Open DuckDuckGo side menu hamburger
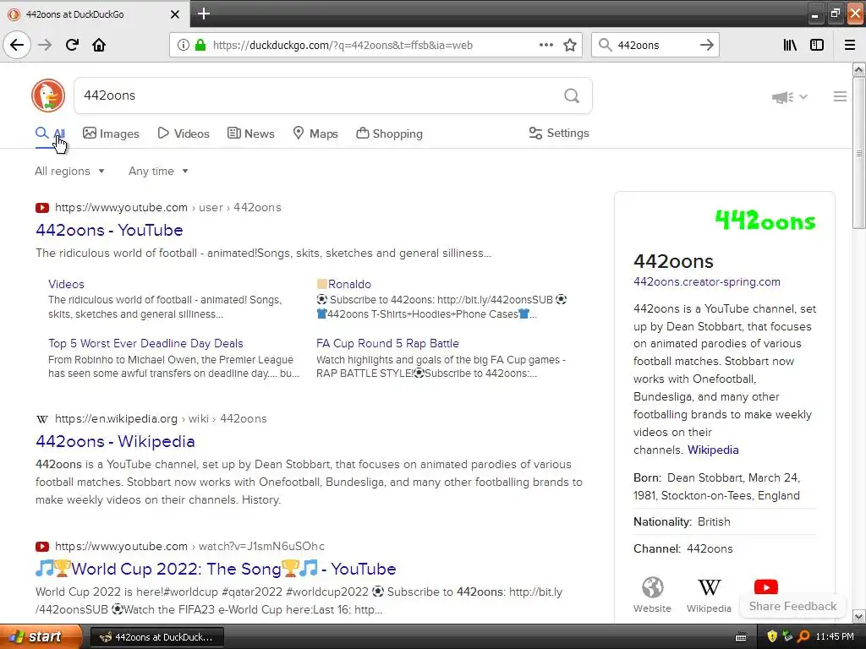866x649 pixels. coord(840,96)
